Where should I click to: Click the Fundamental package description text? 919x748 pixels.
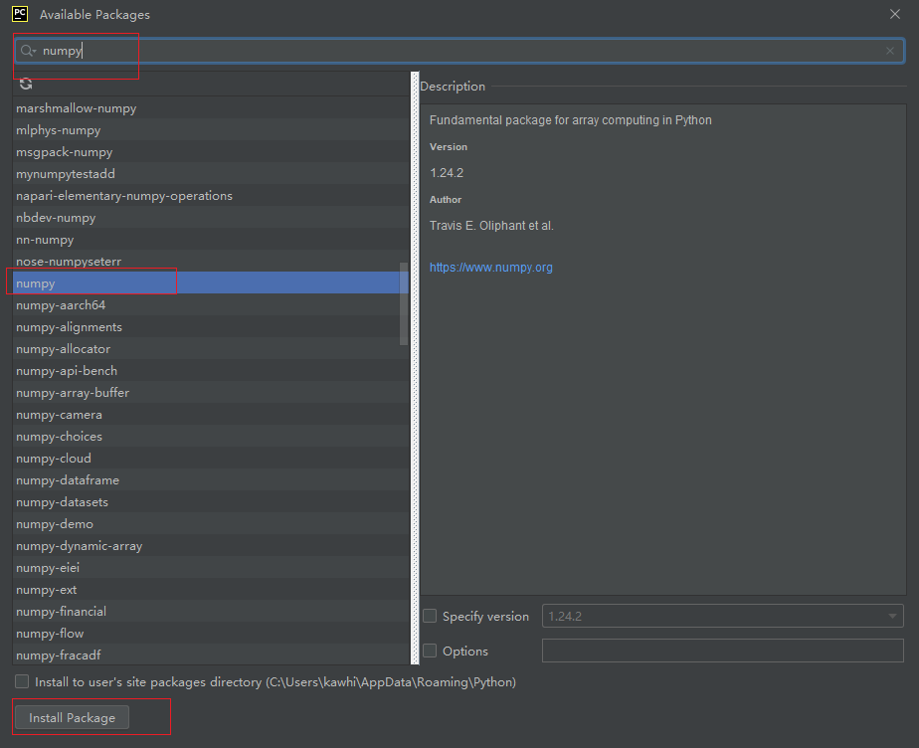click(571, 120)
